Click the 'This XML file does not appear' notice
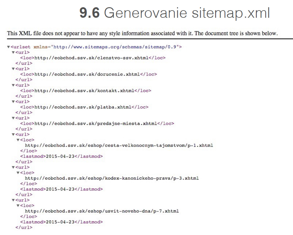Screen dimensions: 293x235 [x=142, y=33]
